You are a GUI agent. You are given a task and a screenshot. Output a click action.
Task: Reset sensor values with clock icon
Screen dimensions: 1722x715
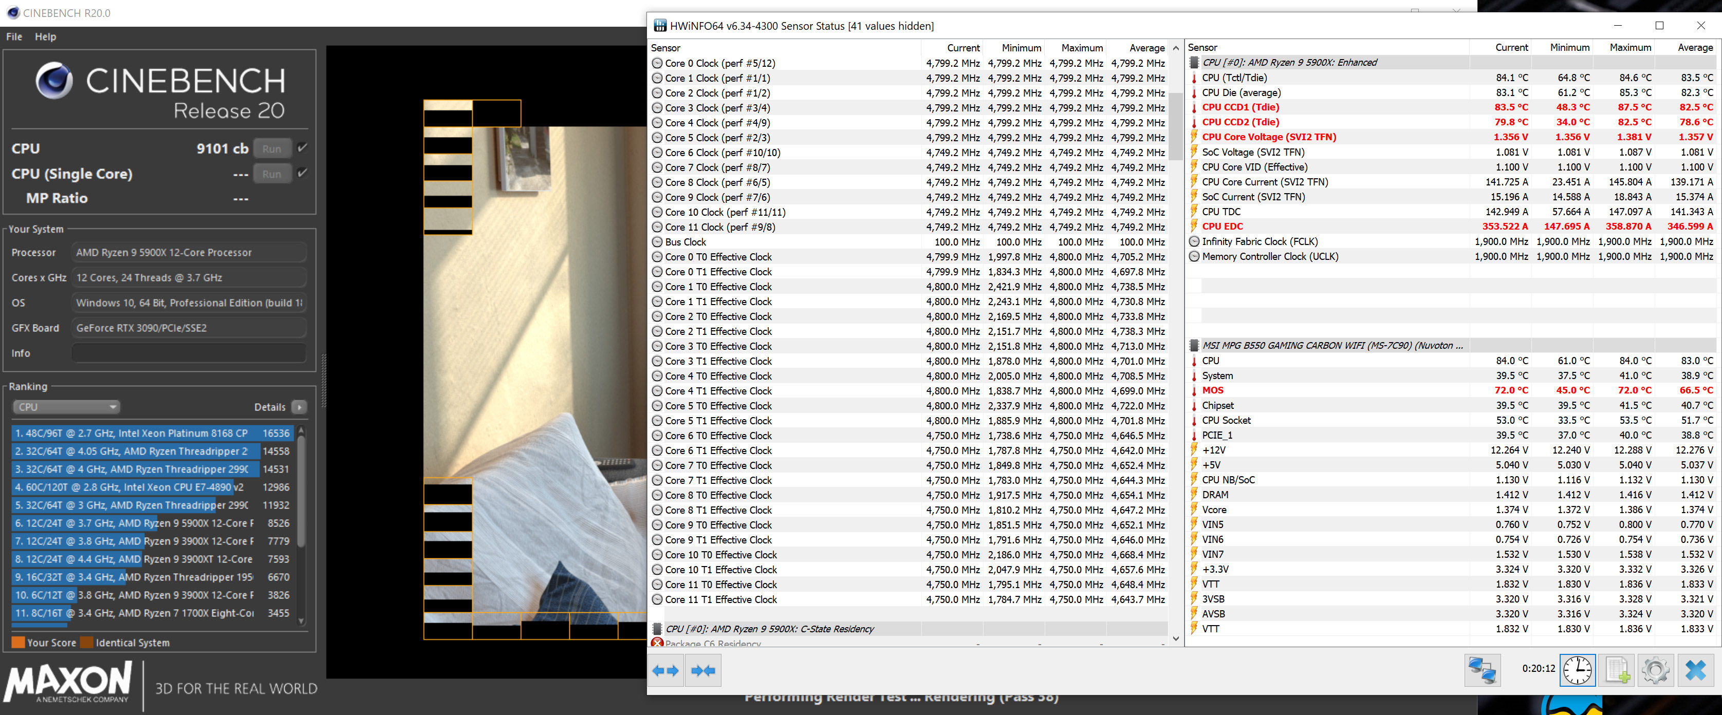point(1577,670)
